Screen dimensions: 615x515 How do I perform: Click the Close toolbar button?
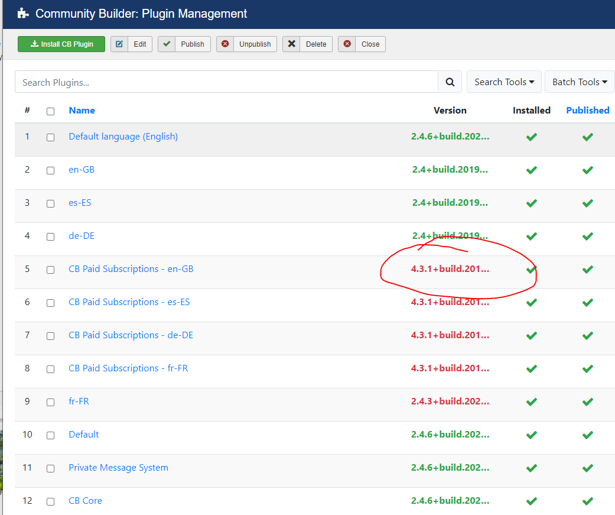tap(362, 44)
